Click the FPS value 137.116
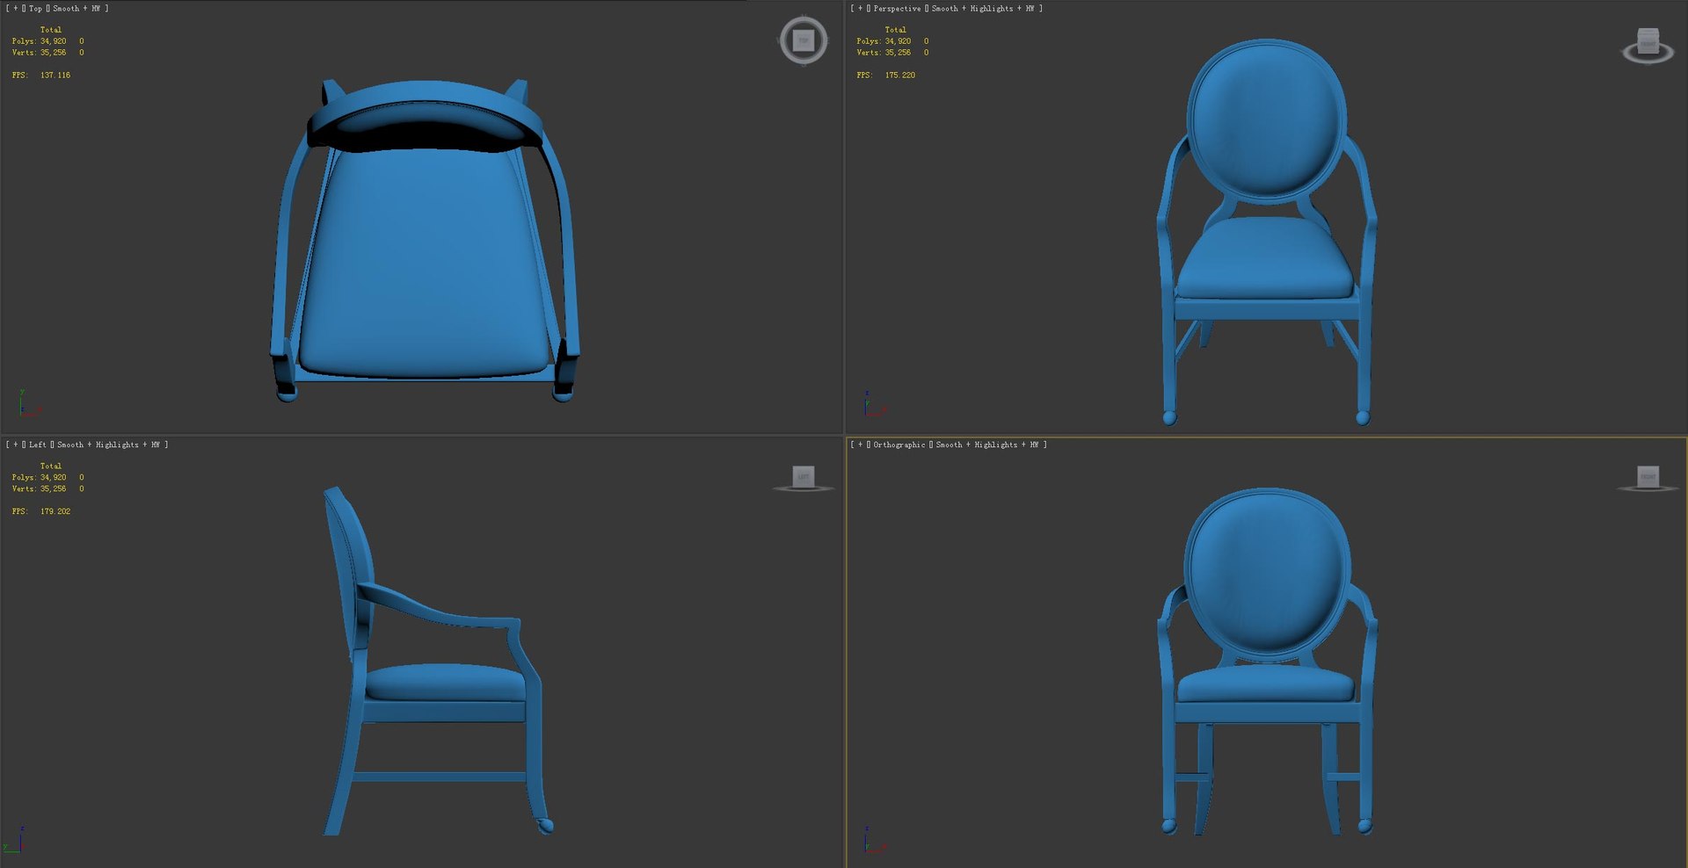The image size is (1688, 868). 55,76
